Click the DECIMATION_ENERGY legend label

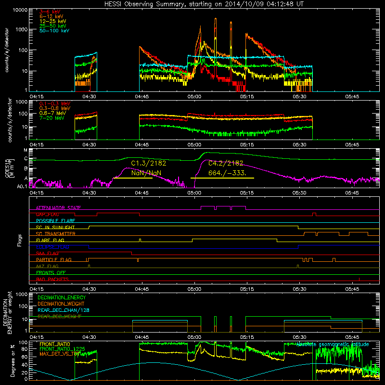click(62, 297)
